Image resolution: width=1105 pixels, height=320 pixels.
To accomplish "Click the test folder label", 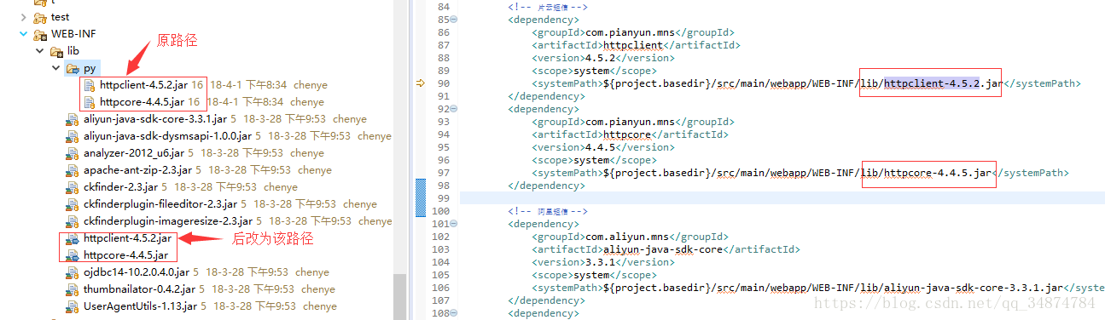I will [60, 17].
